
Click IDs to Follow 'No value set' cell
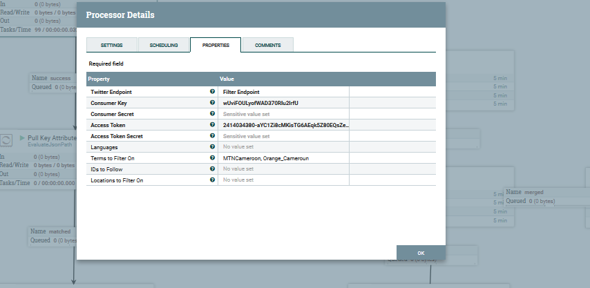coord(284,169)
